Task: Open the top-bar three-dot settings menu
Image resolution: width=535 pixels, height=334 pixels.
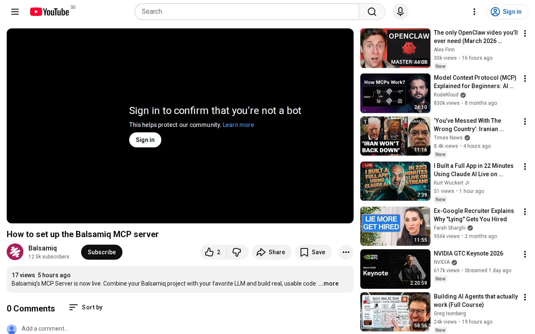Action: click(x=474, y=12)
